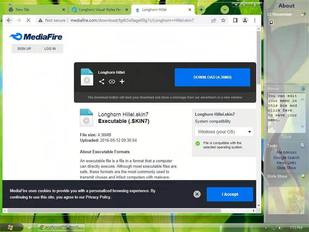Close the Longhorn Hillel tab
The width and height of the screenshot is (309, 232).
click(x=190, y=10)
